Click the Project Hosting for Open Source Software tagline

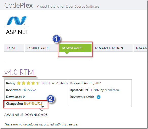pos(68,6)
